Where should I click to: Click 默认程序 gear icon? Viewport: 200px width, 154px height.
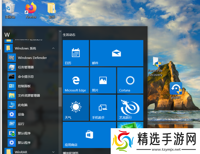coord(11,143)
